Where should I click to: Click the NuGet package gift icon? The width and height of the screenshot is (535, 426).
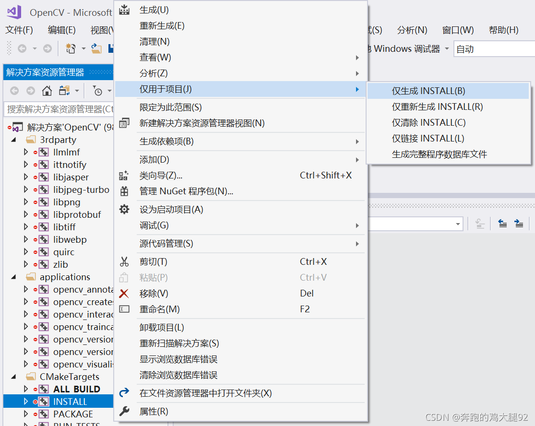coord(124,191)
